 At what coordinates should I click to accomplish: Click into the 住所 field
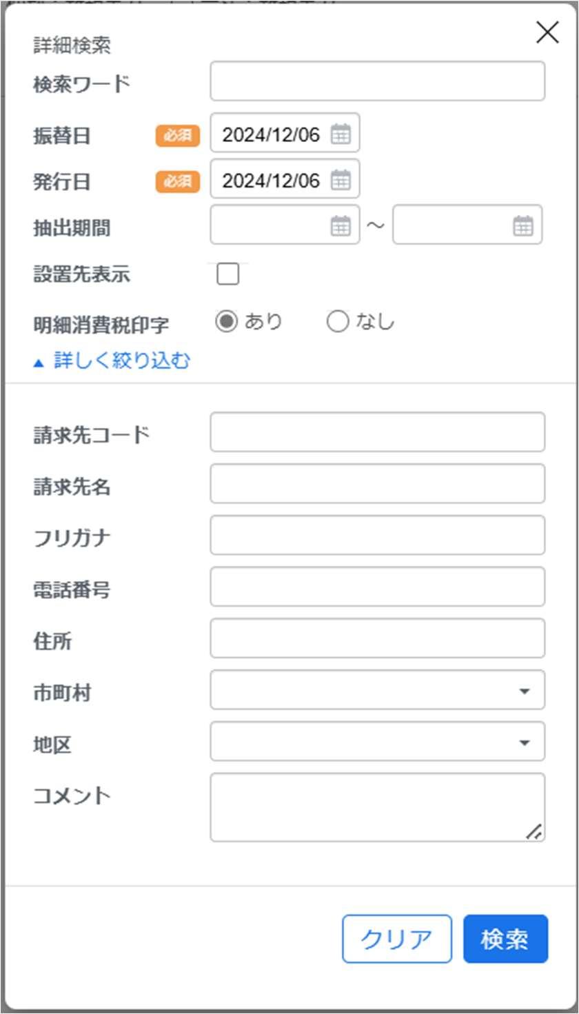[x=378, y=638]
